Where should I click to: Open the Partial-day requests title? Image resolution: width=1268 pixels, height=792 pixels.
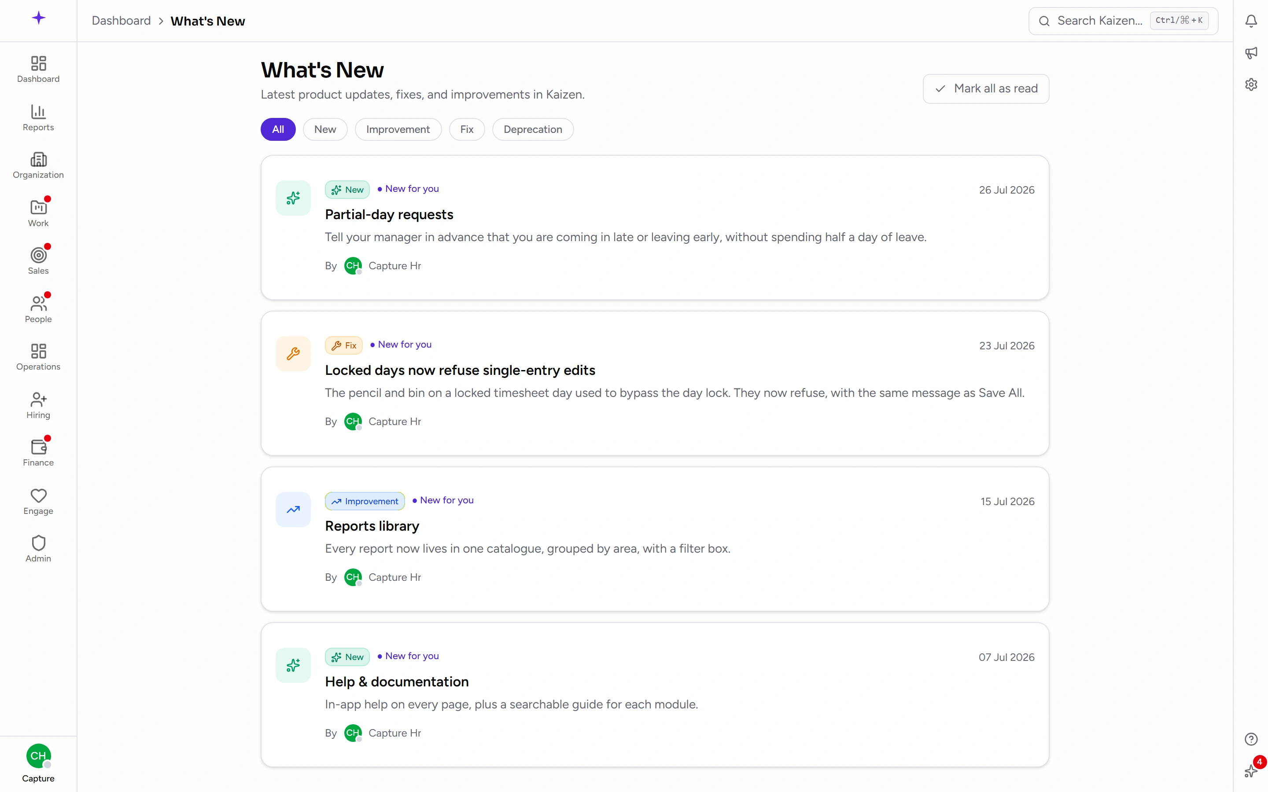click(x=389, y=214)
